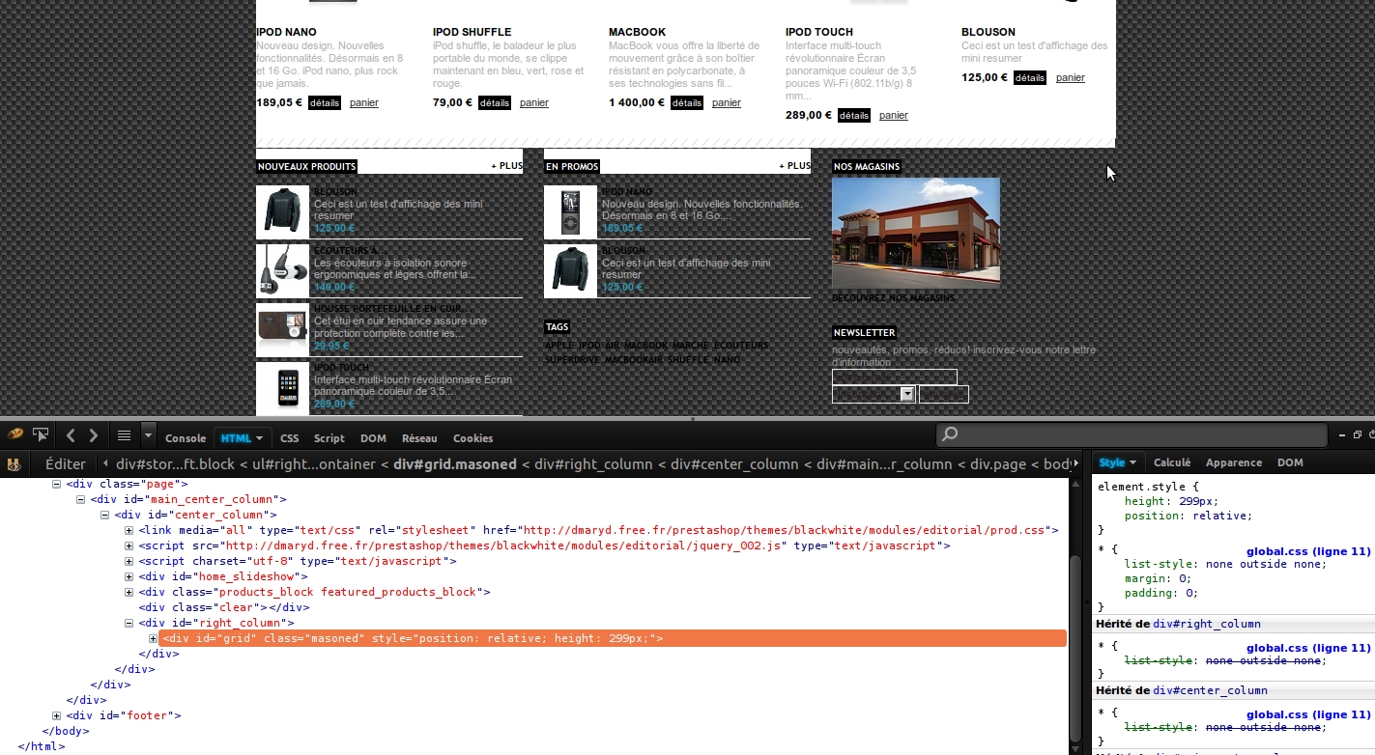Screen dimensions: 1375x755
Task: Focus the Firebug search field
Action: (x=1131, y=435)
